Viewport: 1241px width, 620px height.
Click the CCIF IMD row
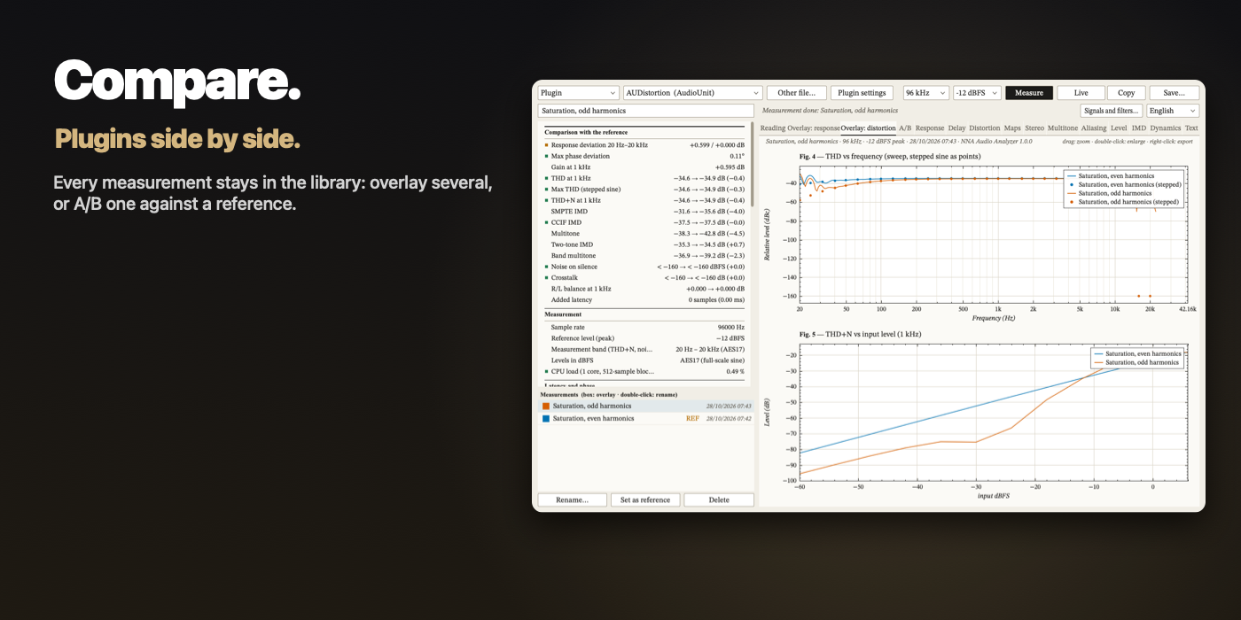644,222
